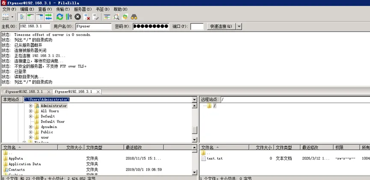Viewport: 370px width, 180px height.
Task: Sort local files by 文件大小 column
Action: (71, 147)
